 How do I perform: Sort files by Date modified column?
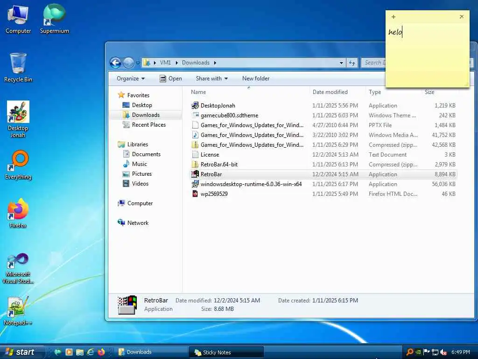click(338, 92)
